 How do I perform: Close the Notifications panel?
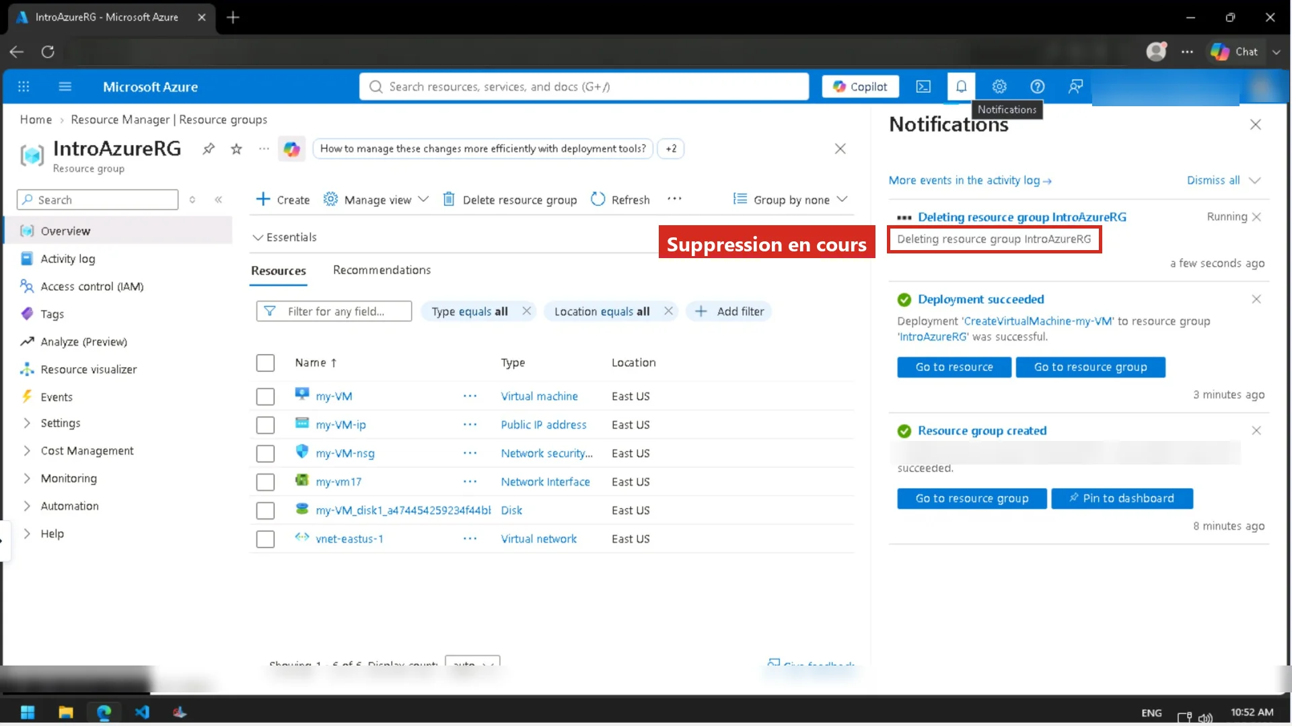(1256, 124)
